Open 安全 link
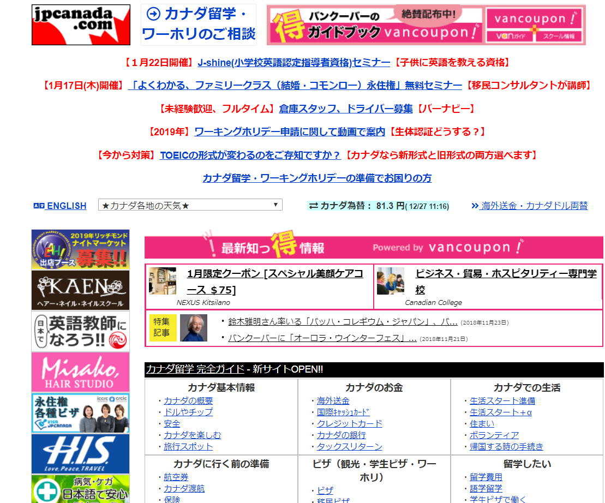Image resolution: width=605 pixels, height=503 pixels. [172, 423]
